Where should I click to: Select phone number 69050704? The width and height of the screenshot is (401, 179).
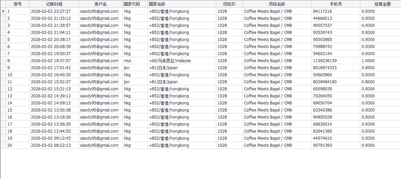[323, 103]
